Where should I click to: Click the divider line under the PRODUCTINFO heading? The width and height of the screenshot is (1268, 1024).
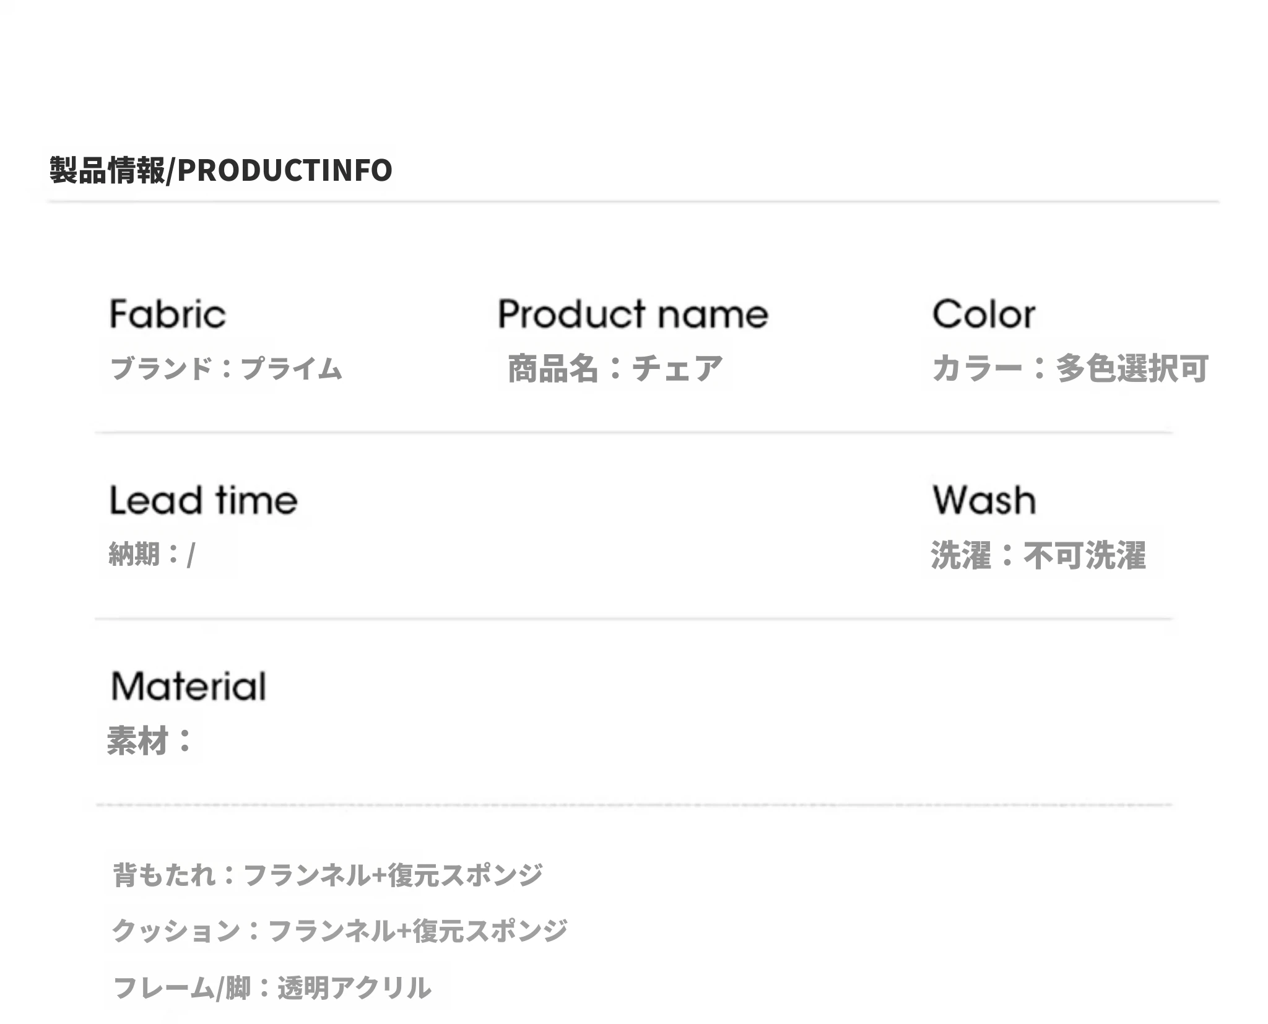(633, 201)
